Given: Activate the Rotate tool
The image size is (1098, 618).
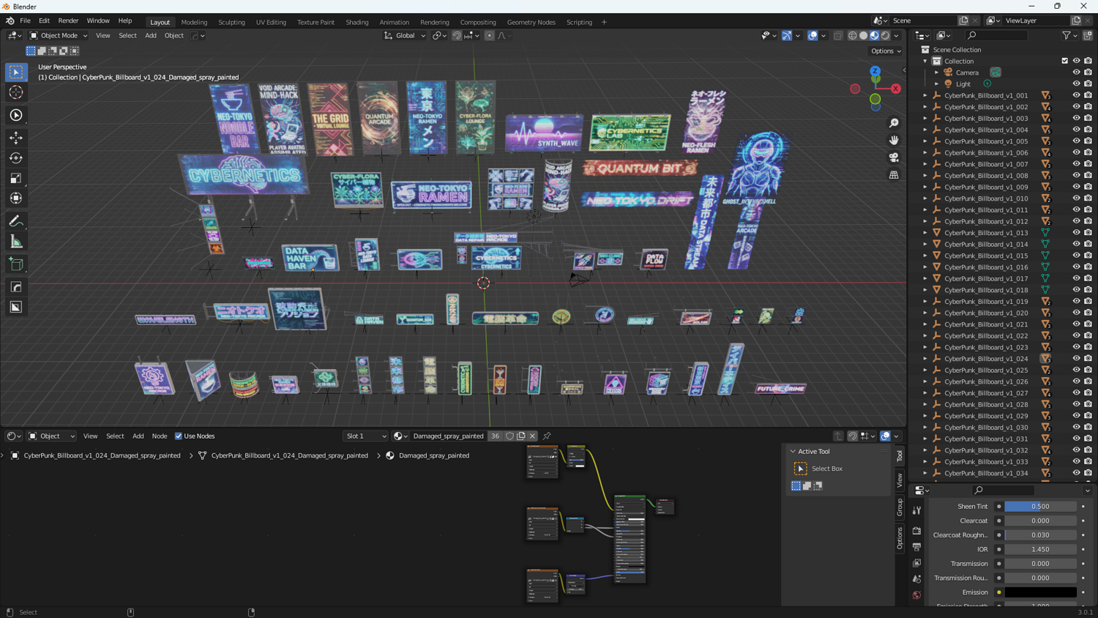Looking at the screenshot, I should pyautogui.click(x=16, y=158).
